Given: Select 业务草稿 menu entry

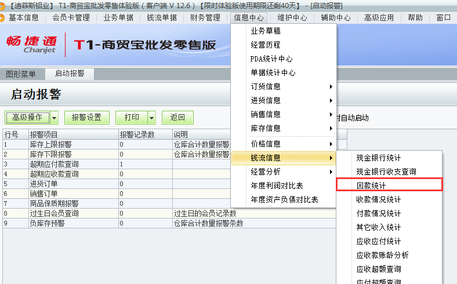Looking at the screenshot, I should click(x=283, y=31).
